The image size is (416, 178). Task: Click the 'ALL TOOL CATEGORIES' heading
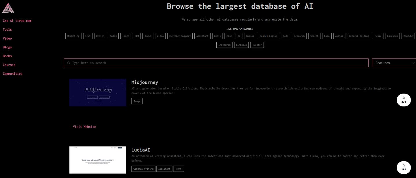point(240,29)
